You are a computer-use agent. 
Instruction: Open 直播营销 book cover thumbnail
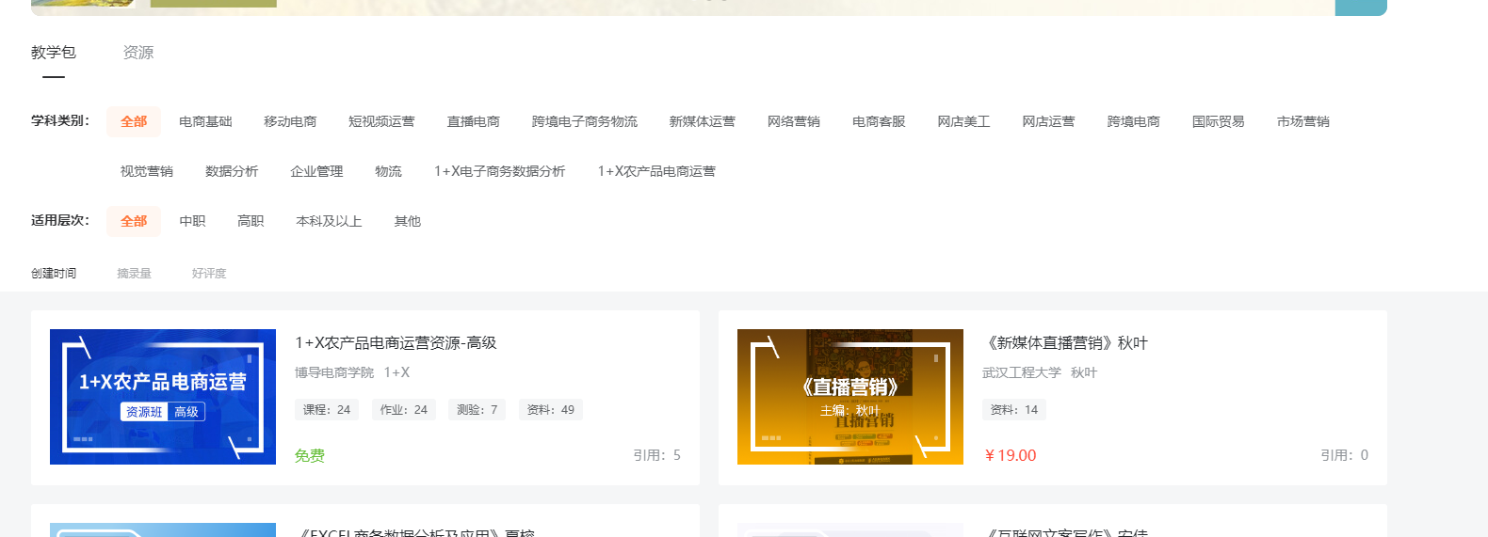850,397
